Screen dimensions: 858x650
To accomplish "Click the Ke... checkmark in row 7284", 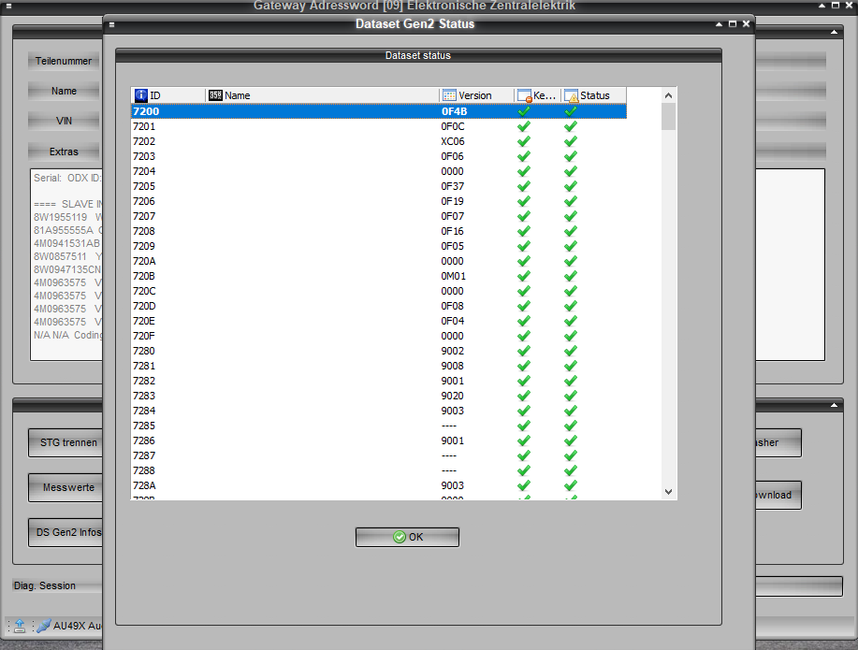I will point(524,411).
